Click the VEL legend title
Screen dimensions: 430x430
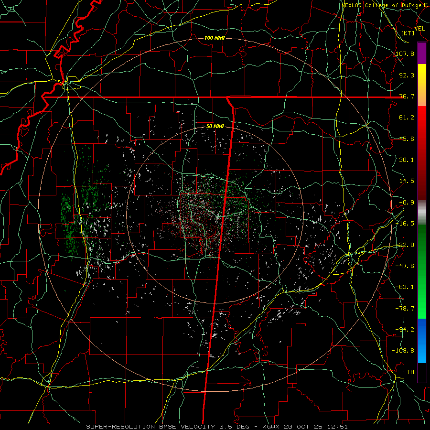[x=419, y=28]
